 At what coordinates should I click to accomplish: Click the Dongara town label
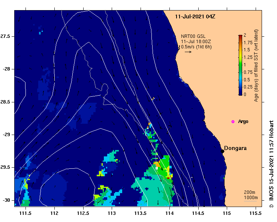[x=235, y=148]
